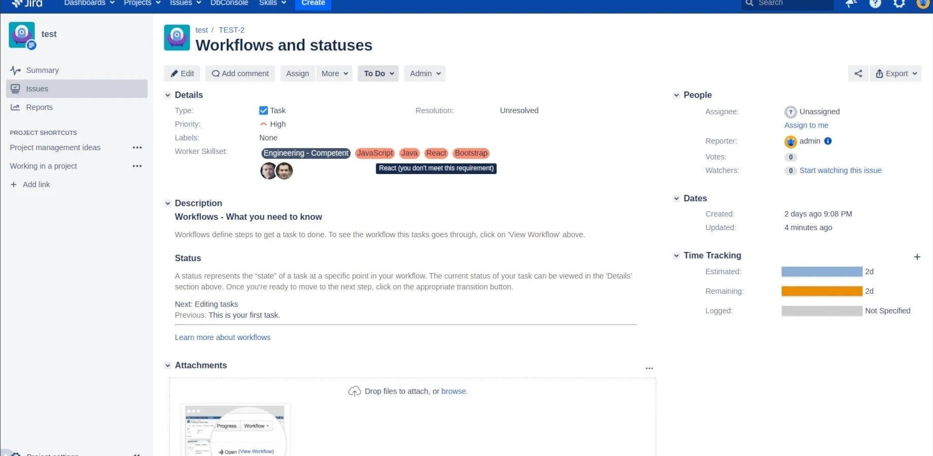This screenshot has width=933, height=456.
Task: Click the React skill tag
Action: 436,153
